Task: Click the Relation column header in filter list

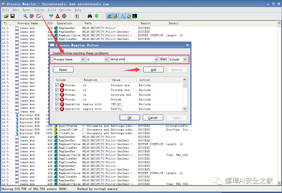Action: [95, 80]
